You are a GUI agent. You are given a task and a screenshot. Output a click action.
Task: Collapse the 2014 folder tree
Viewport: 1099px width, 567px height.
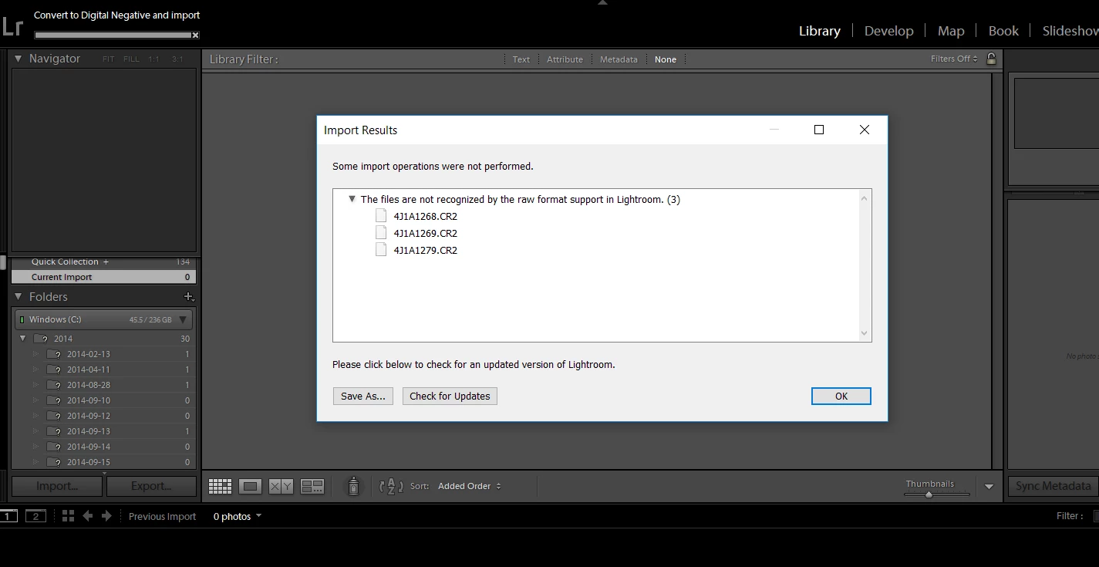click(23, 339)
